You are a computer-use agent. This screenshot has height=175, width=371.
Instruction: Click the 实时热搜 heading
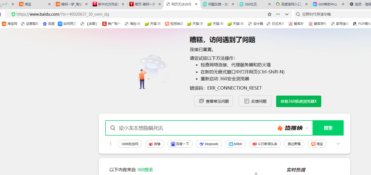pyautogui.click(x=296, y=170)
